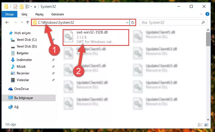Open the Dosya menu
Screen dimensions: 215x132
pyautogui.click(x=10, y=14)
